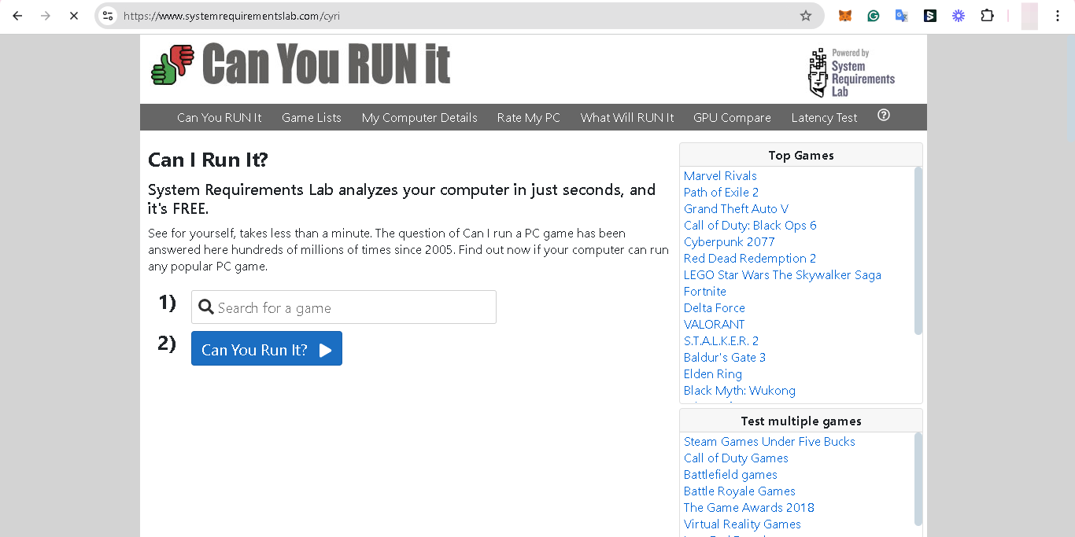Open Red Dead Redemption 2 link
Viewport: 1075px width, 537px height.
pos(750,259)
